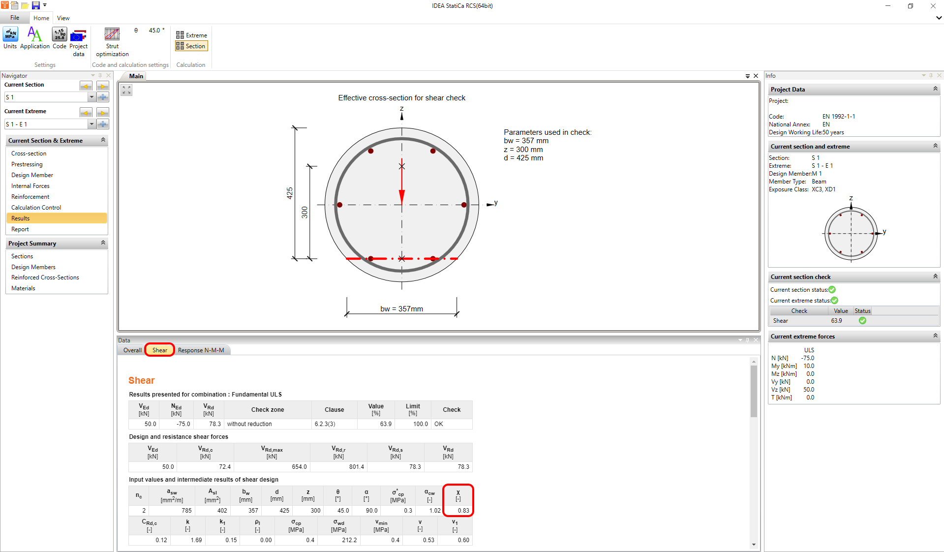Open the Current Section dropdown
This screenshot has height=552, width=944.
[x=91, y=97]
